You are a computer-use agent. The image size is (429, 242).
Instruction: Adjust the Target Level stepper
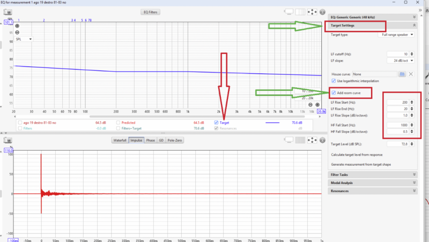[x=412, y=144]
